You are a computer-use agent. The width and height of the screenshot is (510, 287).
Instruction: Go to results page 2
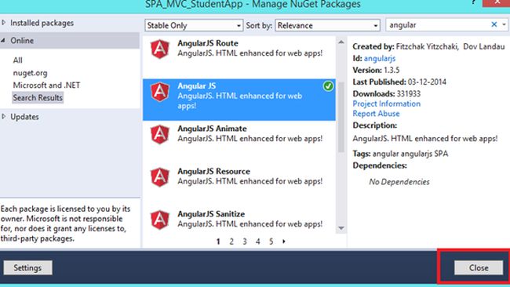click(x=231, y=242)
